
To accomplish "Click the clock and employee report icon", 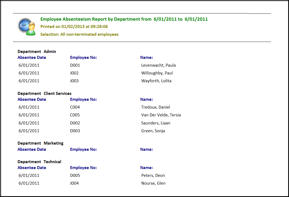I will pos(27,27).
